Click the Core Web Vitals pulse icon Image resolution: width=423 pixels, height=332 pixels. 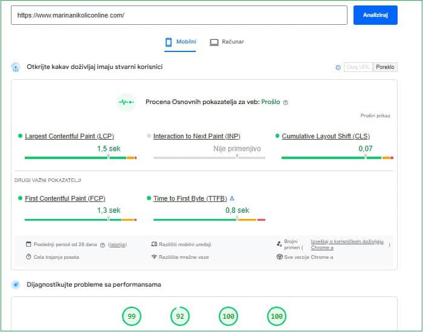click(x=126, y=102)
